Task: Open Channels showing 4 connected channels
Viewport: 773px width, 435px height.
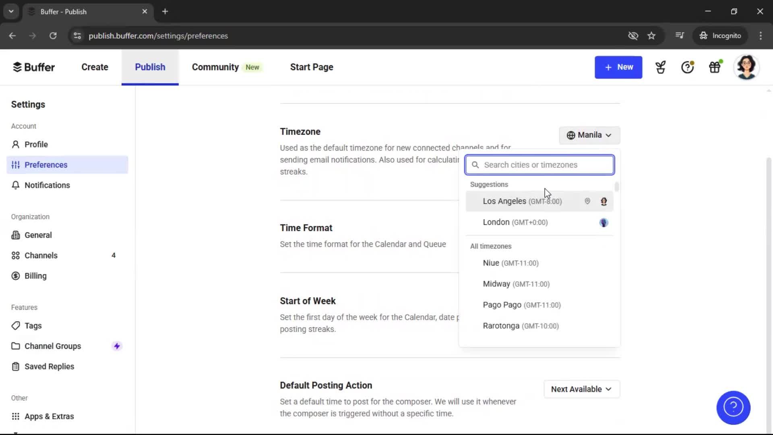Action: (x=41, y=255)
